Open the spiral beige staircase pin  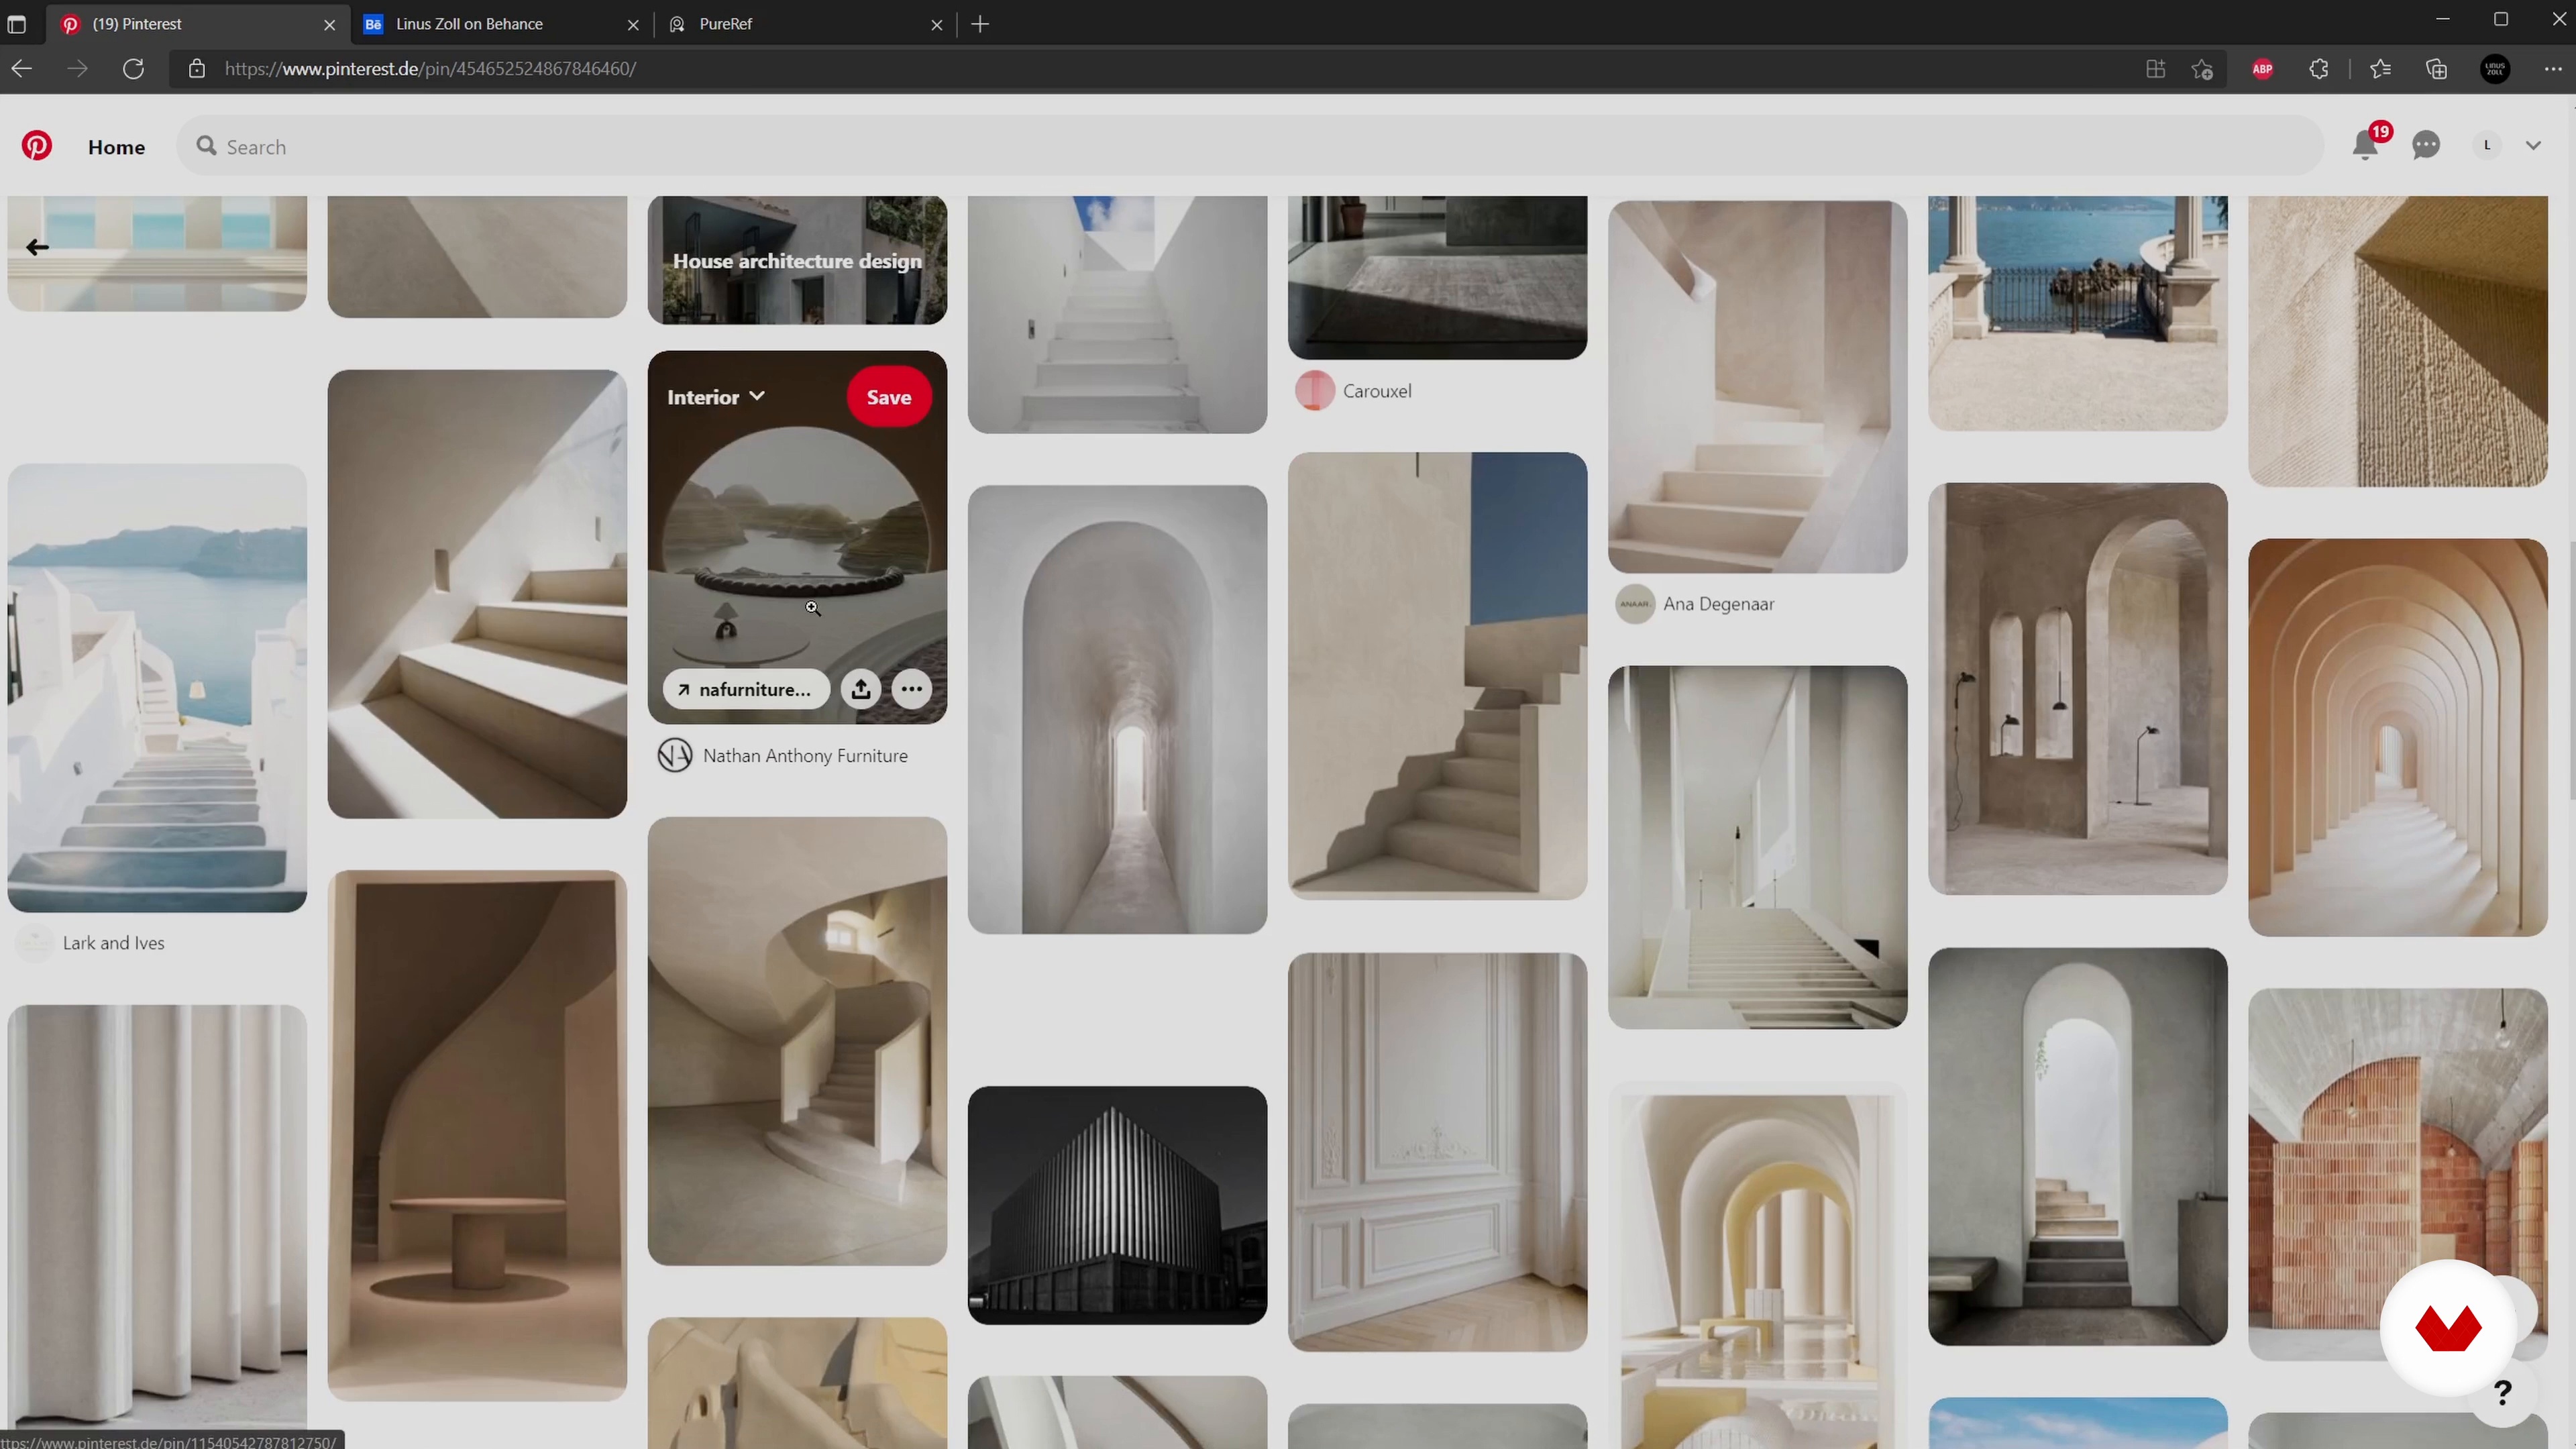pyautogui.click(x=797, y=1041)
